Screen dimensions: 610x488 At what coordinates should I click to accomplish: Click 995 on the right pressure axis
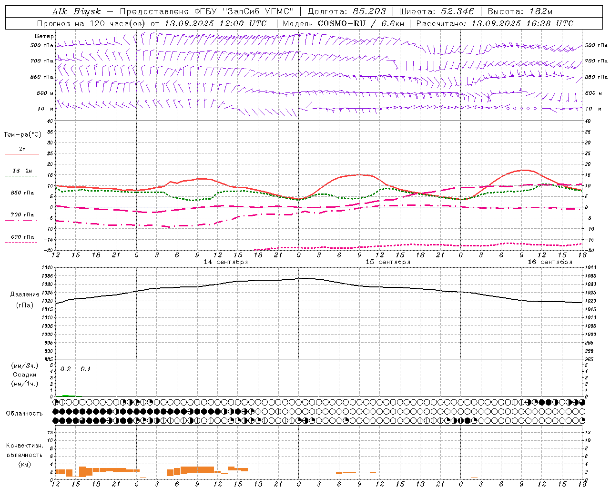590,343
